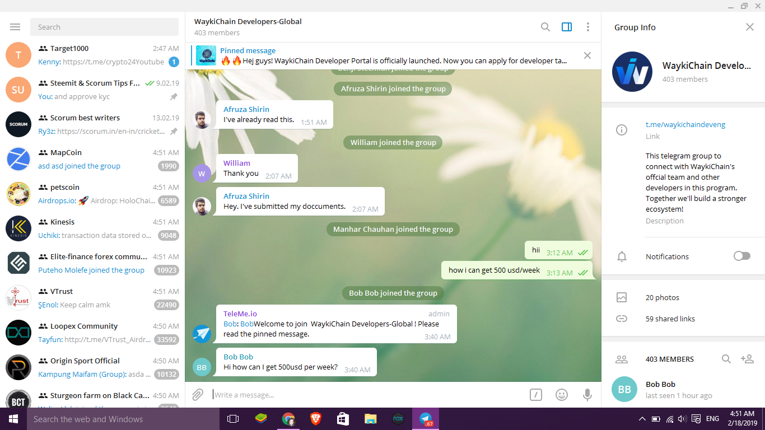Open the Sturgeon farm on Black chat

[92, 396]
